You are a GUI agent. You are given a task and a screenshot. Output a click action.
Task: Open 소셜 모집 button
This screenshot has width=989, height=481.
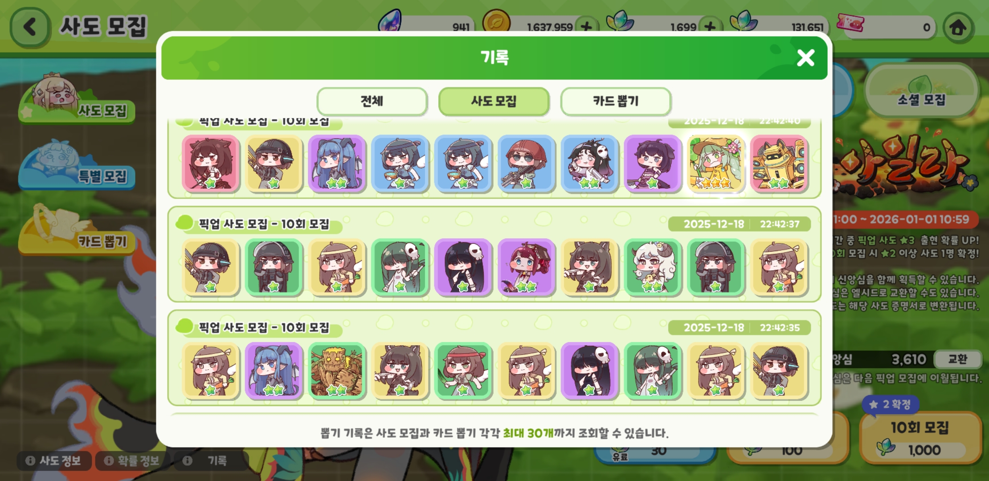(921, 91)
